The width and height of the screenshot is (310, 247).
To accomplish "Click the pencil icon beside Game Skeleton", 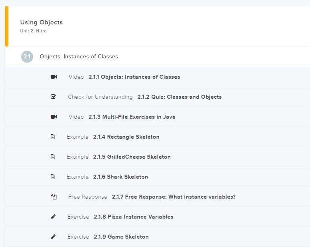I will (x=53, y=237).
